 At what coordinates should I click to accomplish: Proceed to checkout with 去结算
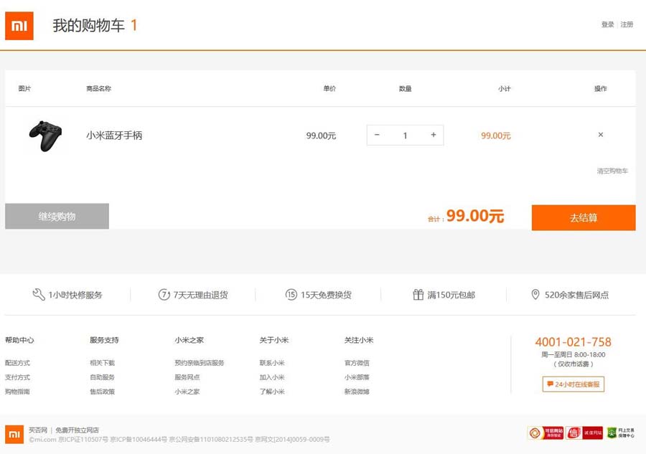pyautogui.click(x=584, y=217)
